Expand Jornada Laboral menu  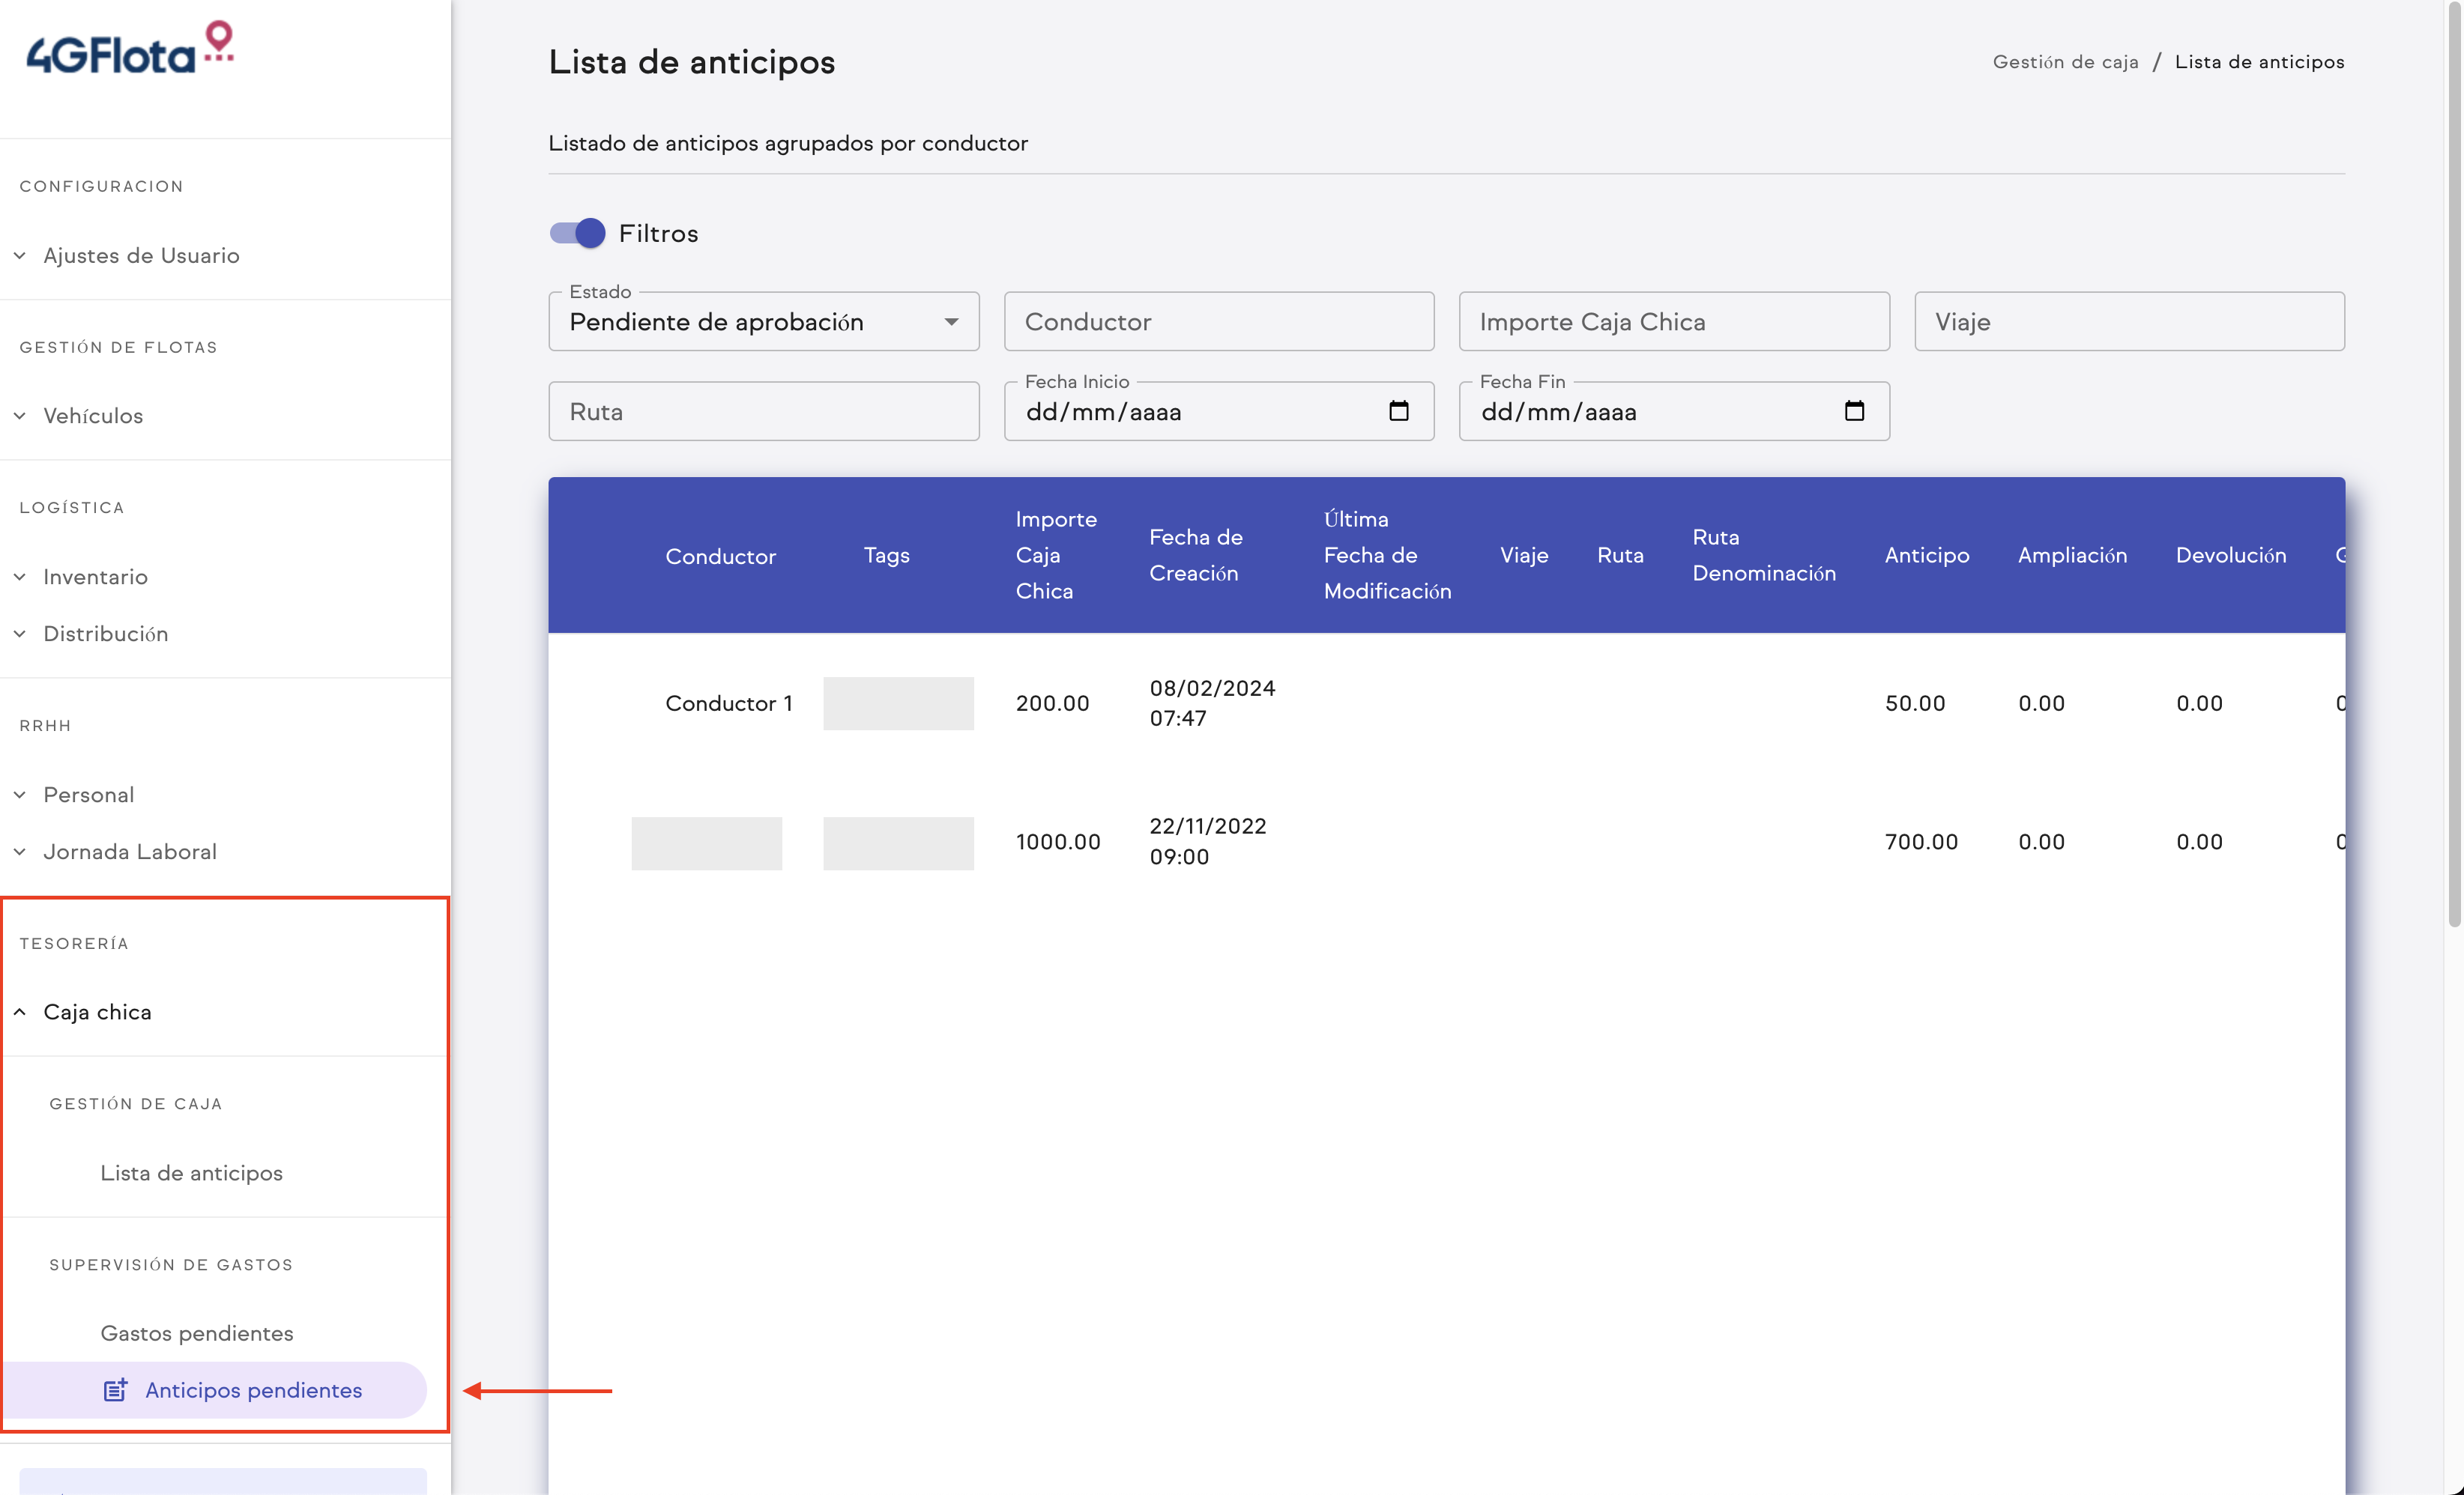129,852
